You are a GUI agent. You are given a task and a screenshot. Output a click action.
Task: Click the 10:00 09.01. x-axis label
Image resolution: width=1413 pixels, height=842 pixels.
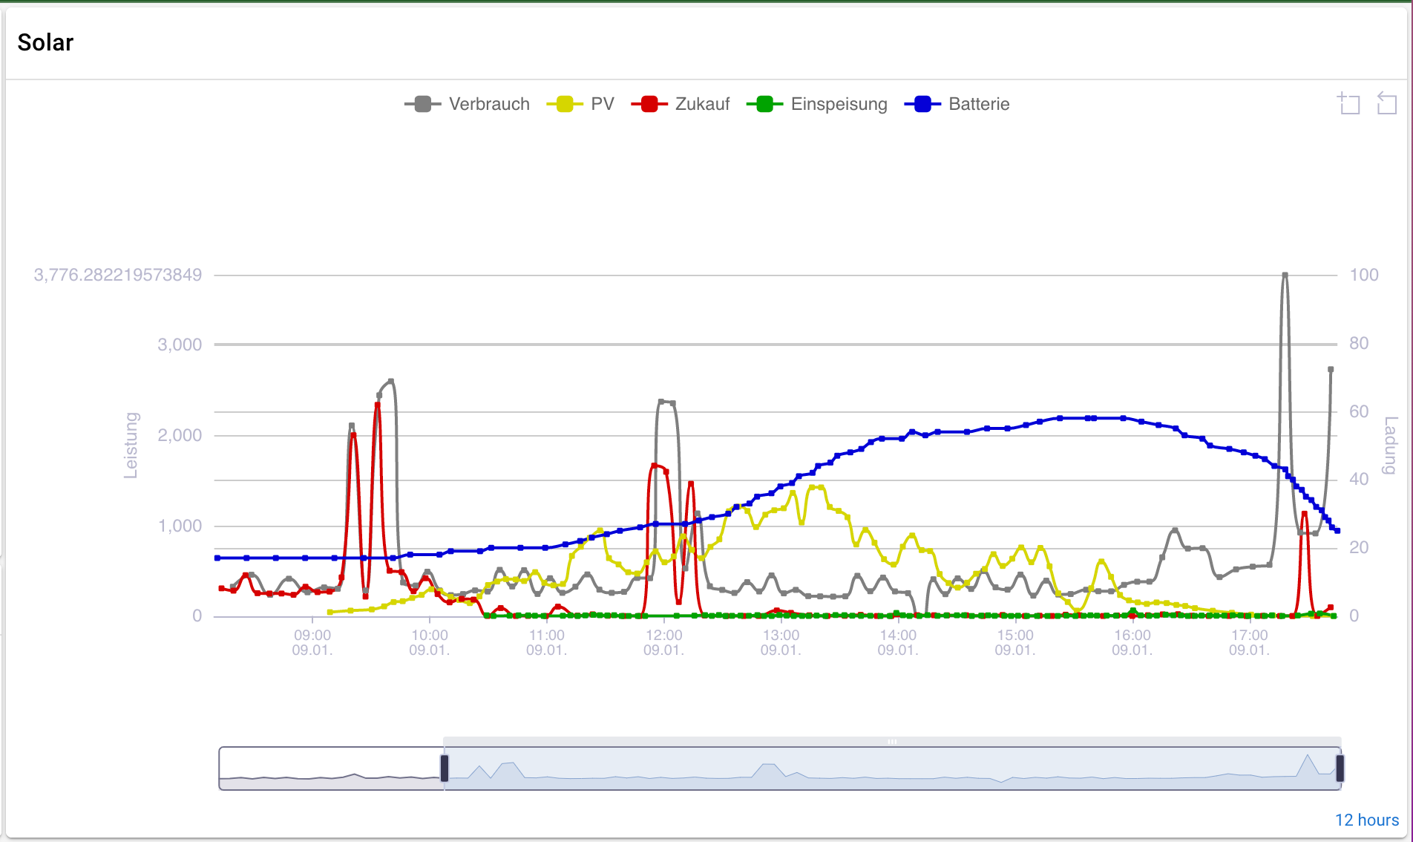click(x=430, y=642)
